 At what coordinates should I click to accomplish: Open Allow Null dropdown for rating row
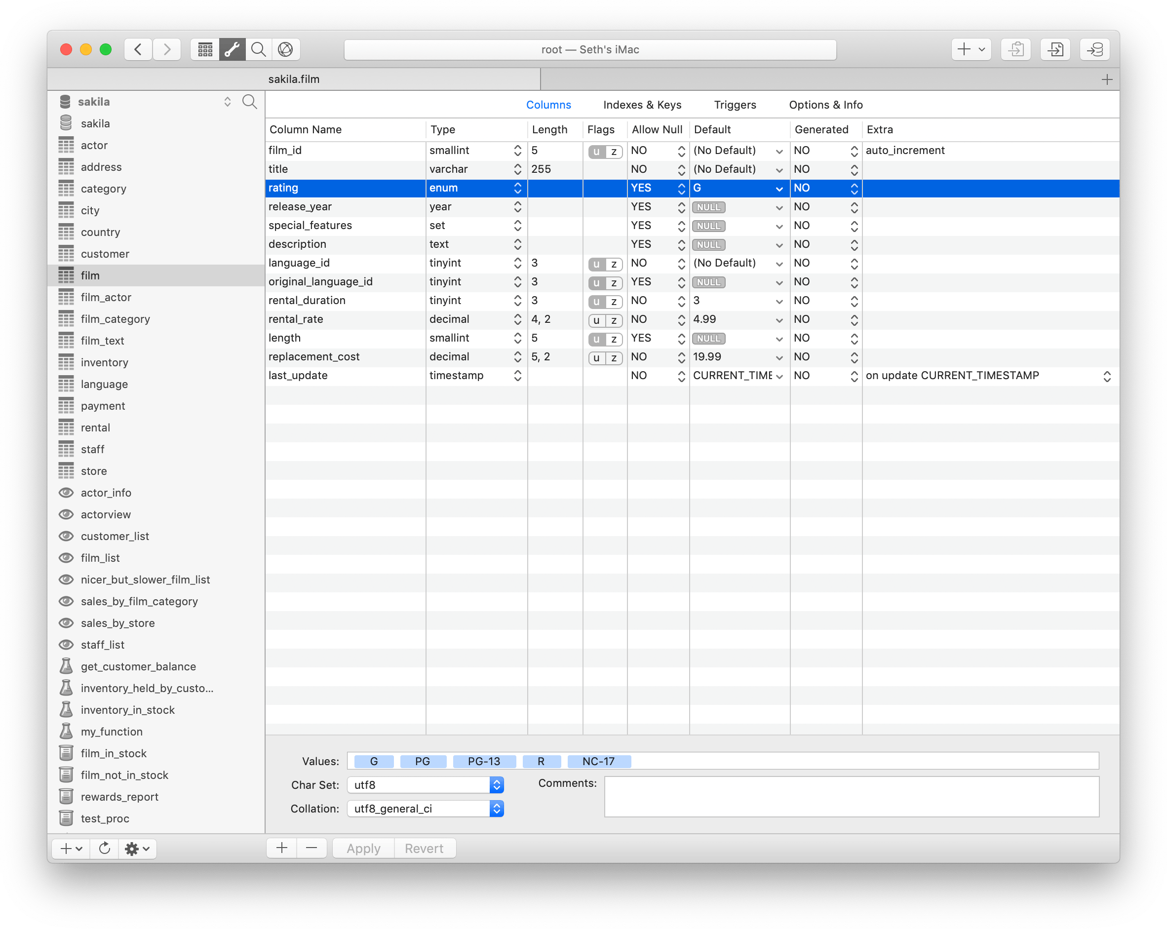tap(681, 188)
